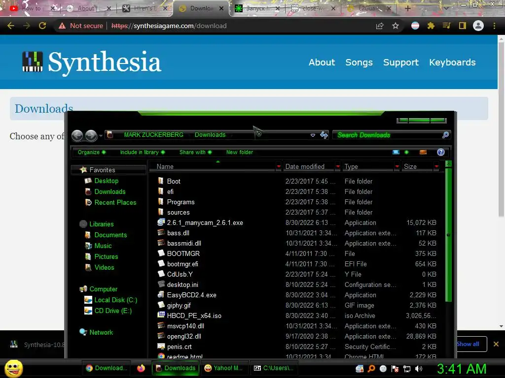The height and width of the screenshot is (378, 505).
Task: Open the Documents library
Action: coord(110,235)
